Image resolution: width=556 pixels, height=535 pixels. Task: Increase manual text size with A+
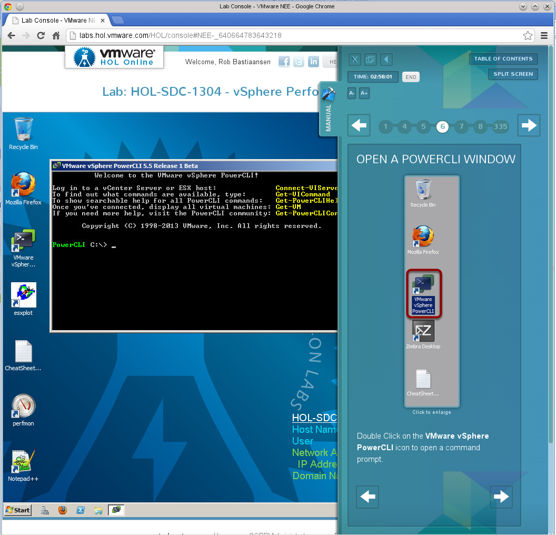tap(364, 93)
